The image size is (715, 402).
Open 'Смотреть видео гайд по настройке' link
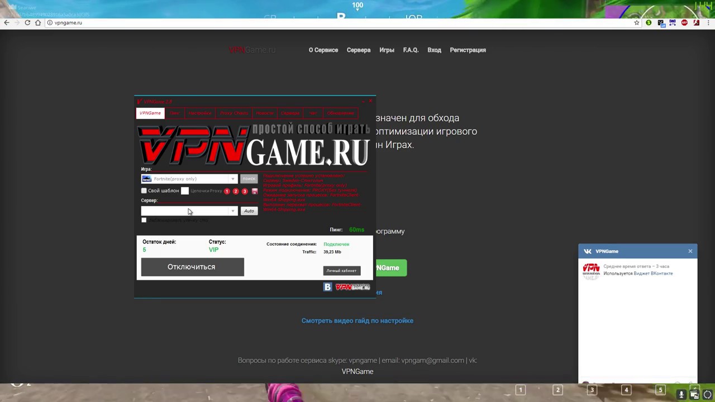click(x=357, y=321)
